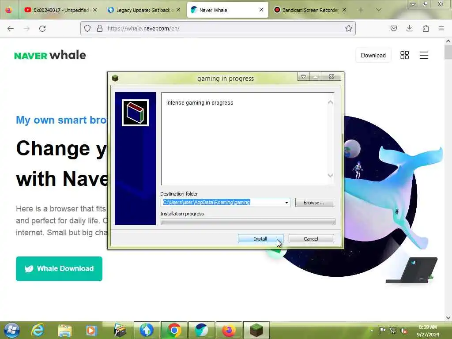Click the Whale Download button

[59, 269]
